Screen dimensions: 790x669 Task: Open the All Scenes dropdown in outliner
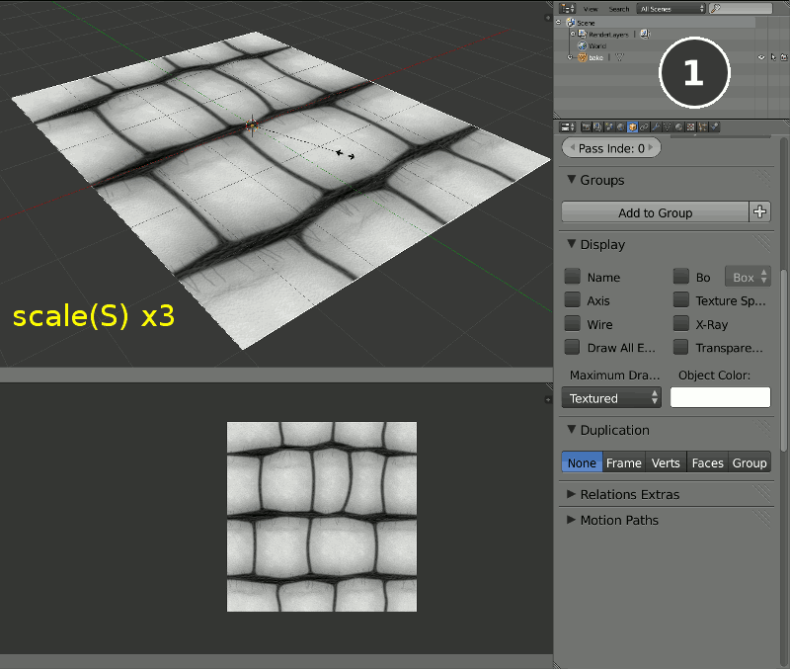(x=671, y=8)
